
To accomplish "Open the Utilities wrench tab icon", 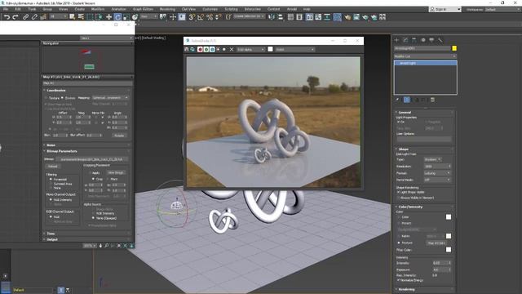I will tap(440, 40).
